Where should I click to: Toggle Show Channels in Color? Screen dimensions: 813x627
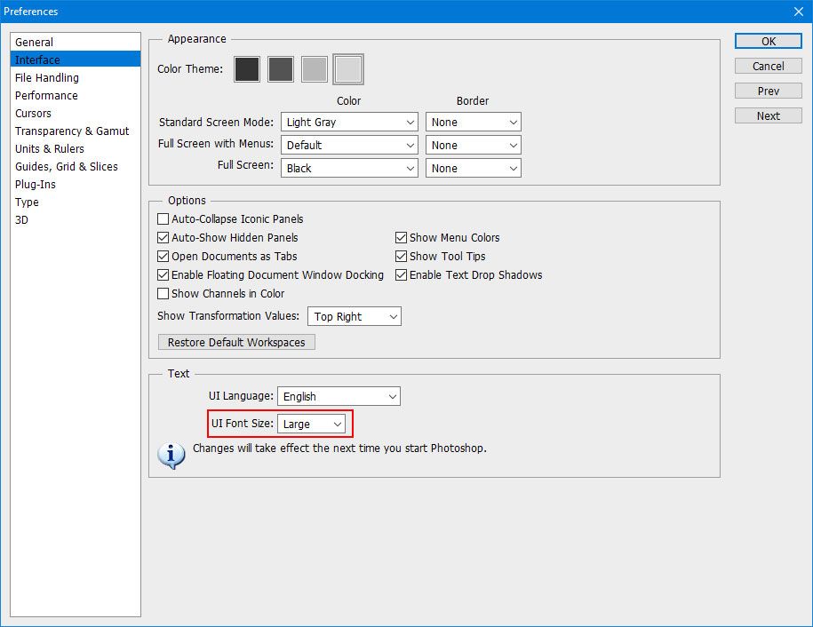(163, 293)
